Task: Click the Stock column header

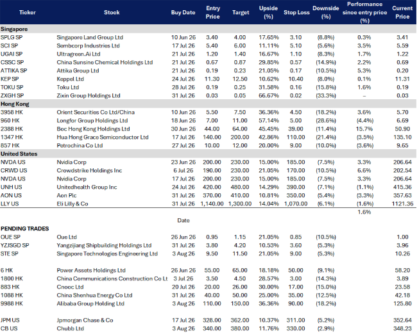Action: (112, 12)
